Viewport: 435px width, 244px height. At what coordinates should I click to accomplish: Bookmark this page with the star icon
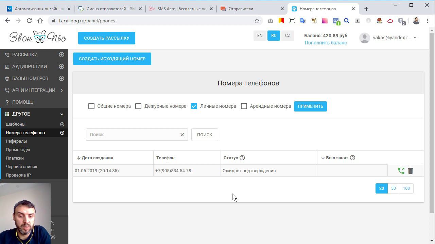click(x=257, y=21)
